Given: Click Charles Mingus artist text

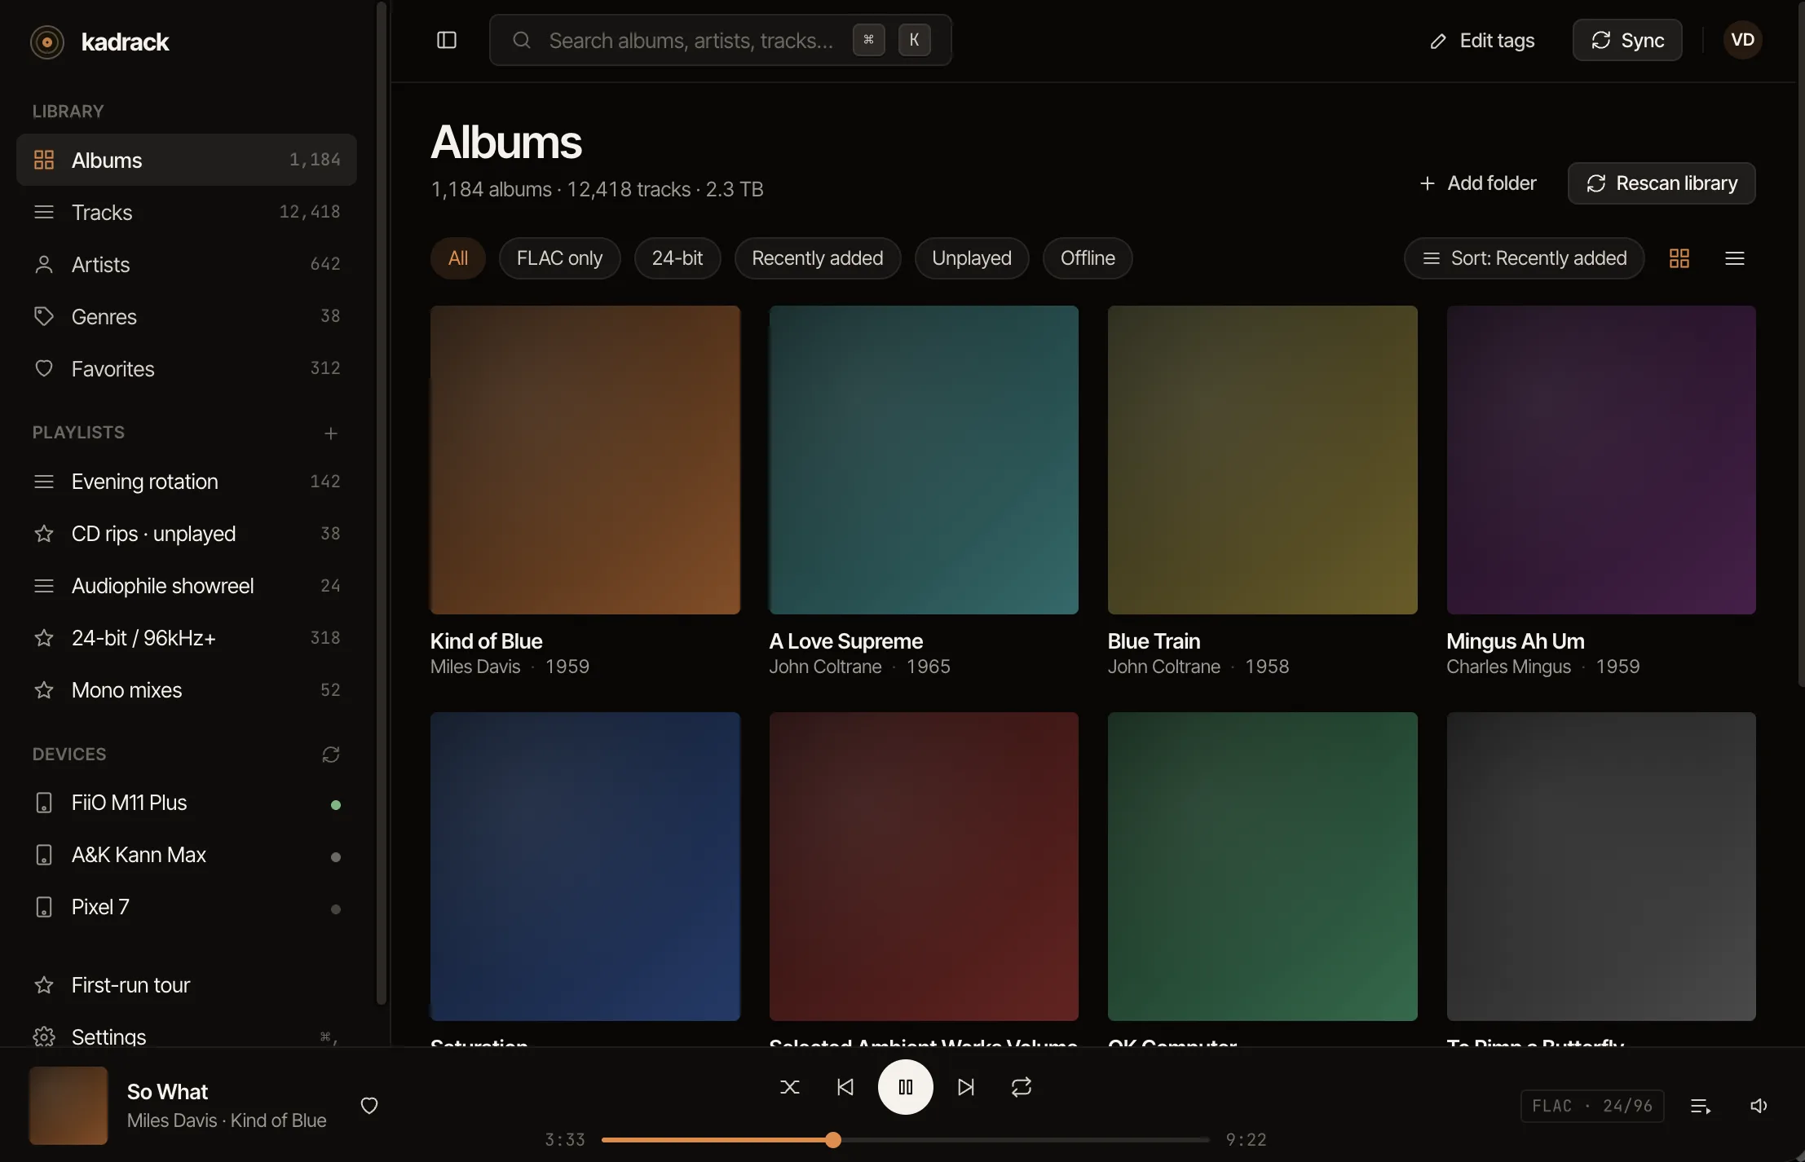Looking at the screenshot, I should (1508, 667).
